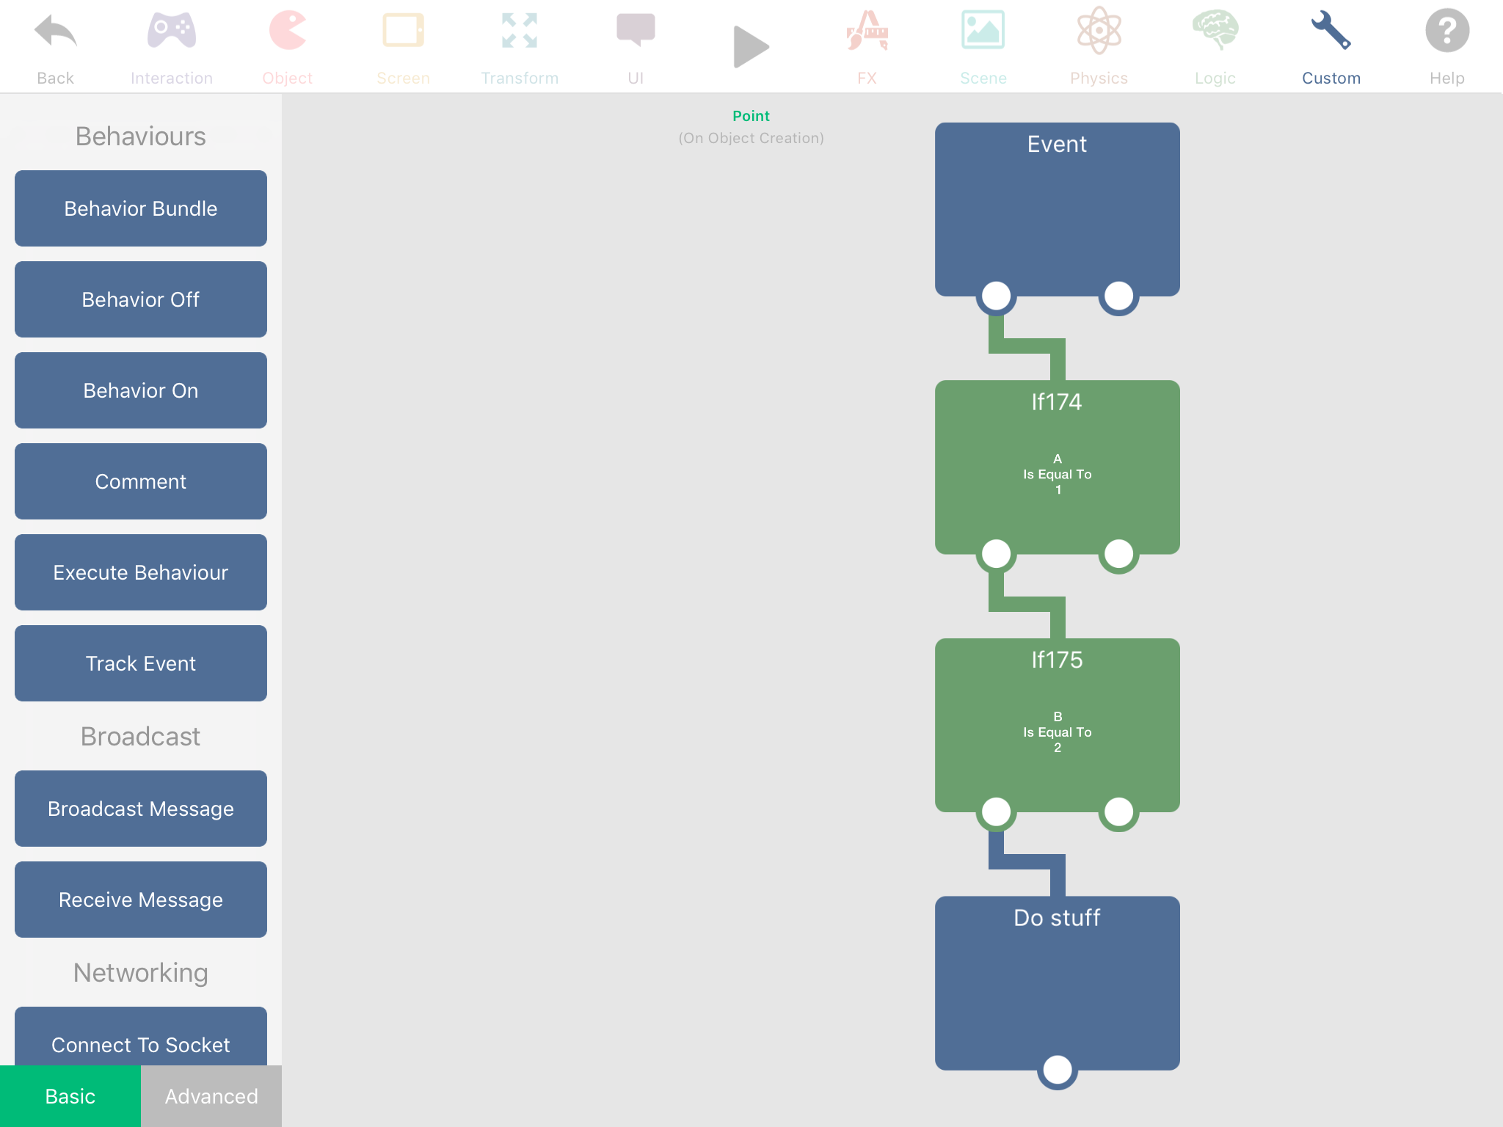Click the Do stuff bottom output socket
1503x1127 pixels.
tap(1057, 1070)
